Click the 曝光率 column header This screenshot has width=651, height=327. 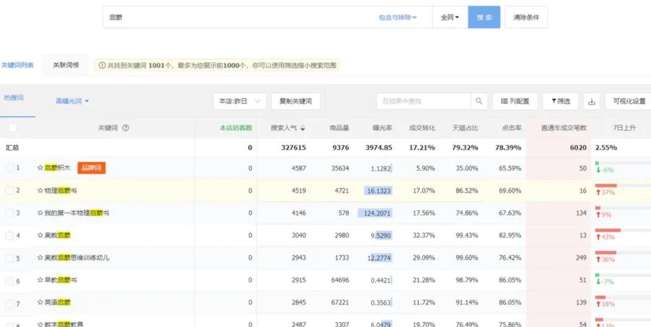383,128
